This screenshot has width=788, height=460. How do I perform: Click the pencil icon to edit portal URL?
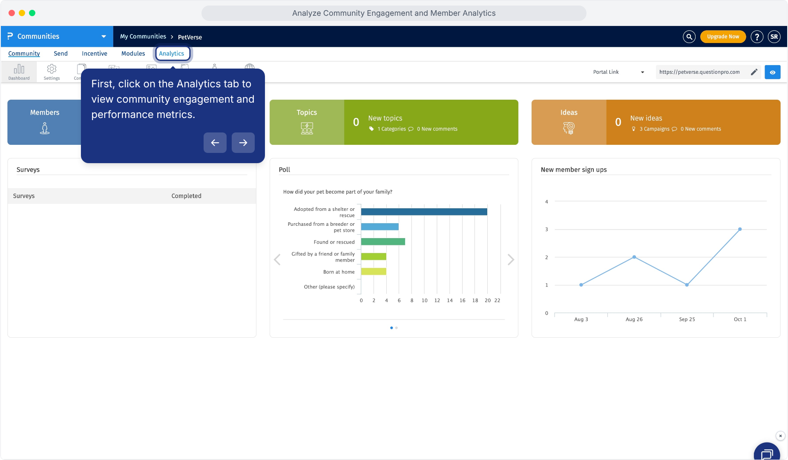[754, 72]
